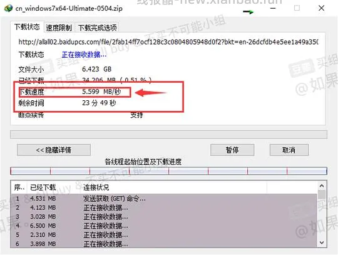Image resolution: width=338 pixels, height=255 pixels.
Task: Switch to the 下载状态 tab
Action: [x=27, y=27]
